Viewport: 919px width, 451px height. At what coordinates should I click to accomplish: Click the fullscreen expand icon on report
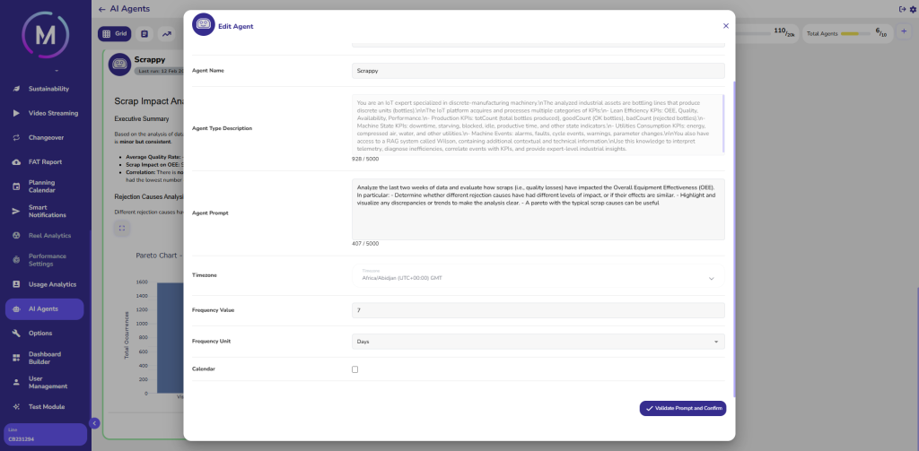coord(122,228)
